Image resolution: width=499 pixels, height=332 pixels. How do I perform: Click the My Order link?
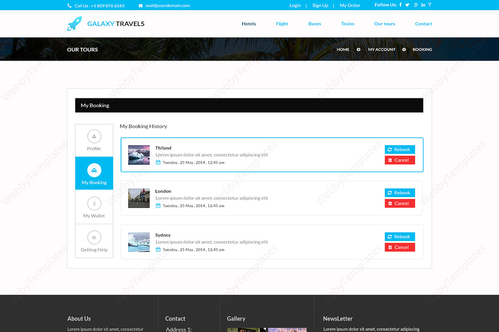350,5
